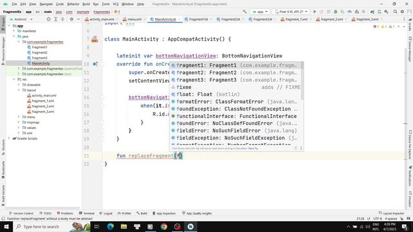Click the Sync Project with Gradle icon

tap(372, 12)
